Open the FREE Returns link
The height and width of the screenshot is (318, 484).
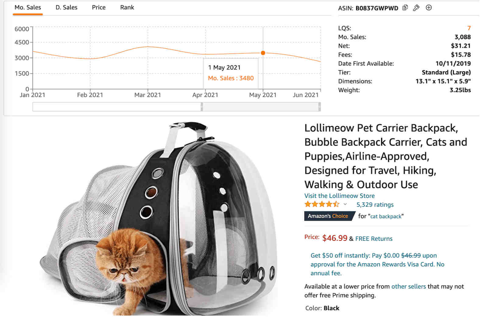374,239
